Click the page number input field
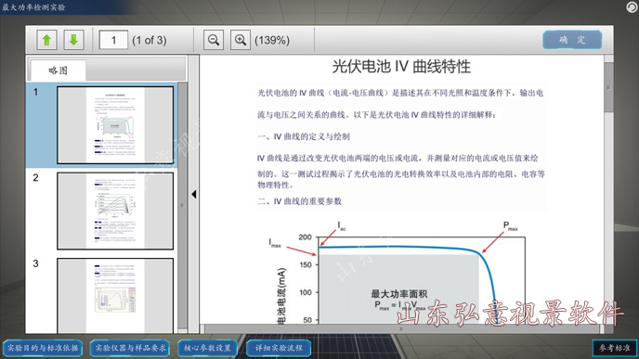Image resolution: width=639 pixels, height=359 pixels. 113,40
